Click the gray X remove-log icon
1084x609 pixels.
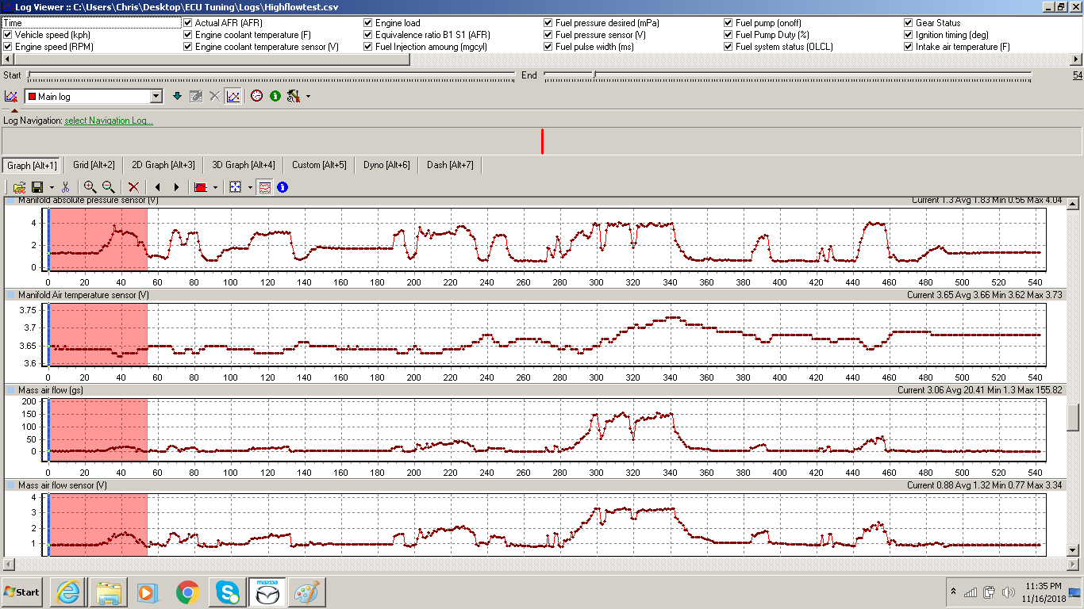pos(214,96)
